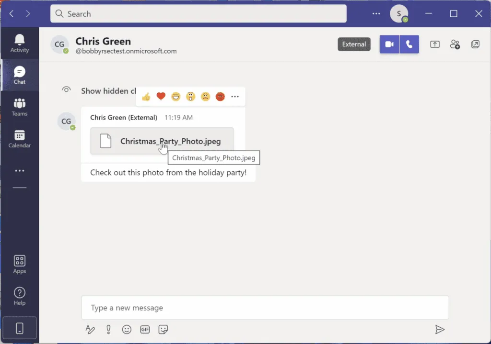The height and width of the screenshot is (344, 491).
Task: Start a video call with Chris Green
Action: [389, 44]
